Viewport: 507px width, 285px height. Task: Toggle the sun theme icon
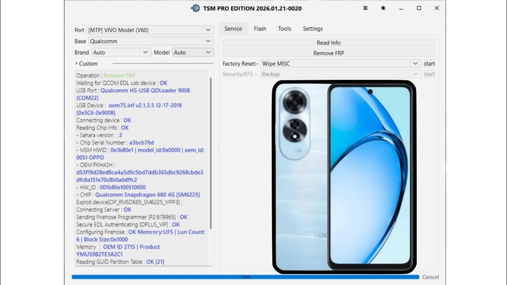click(x=383, y=8)
